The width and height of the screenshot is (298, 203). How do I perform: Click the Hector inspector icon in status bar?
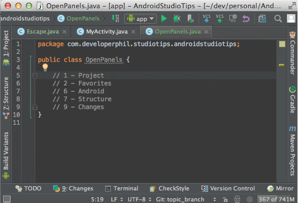coord(237,199)
